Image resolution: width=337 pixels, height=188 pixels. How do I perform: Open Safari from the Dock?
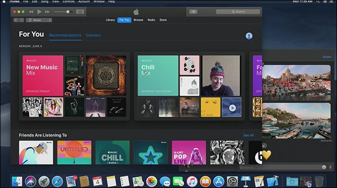(58, 181)
